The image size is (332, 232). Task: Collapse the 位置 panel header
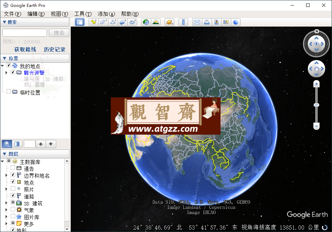click(35, 58)
